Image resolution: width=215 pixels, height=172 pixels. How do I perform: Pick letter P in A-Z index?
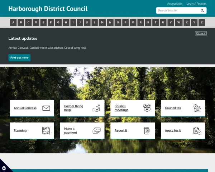pos(125,22)
